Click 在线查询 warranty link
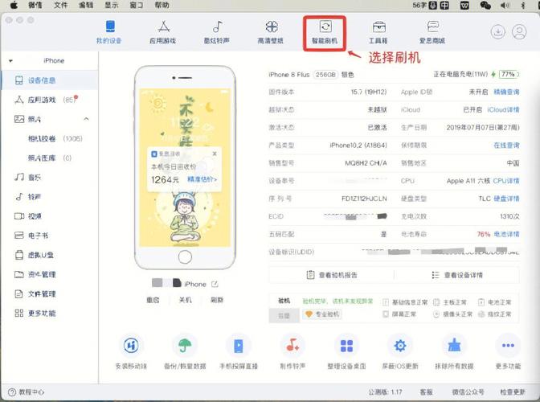540x402 pixels. pos(506,145)
